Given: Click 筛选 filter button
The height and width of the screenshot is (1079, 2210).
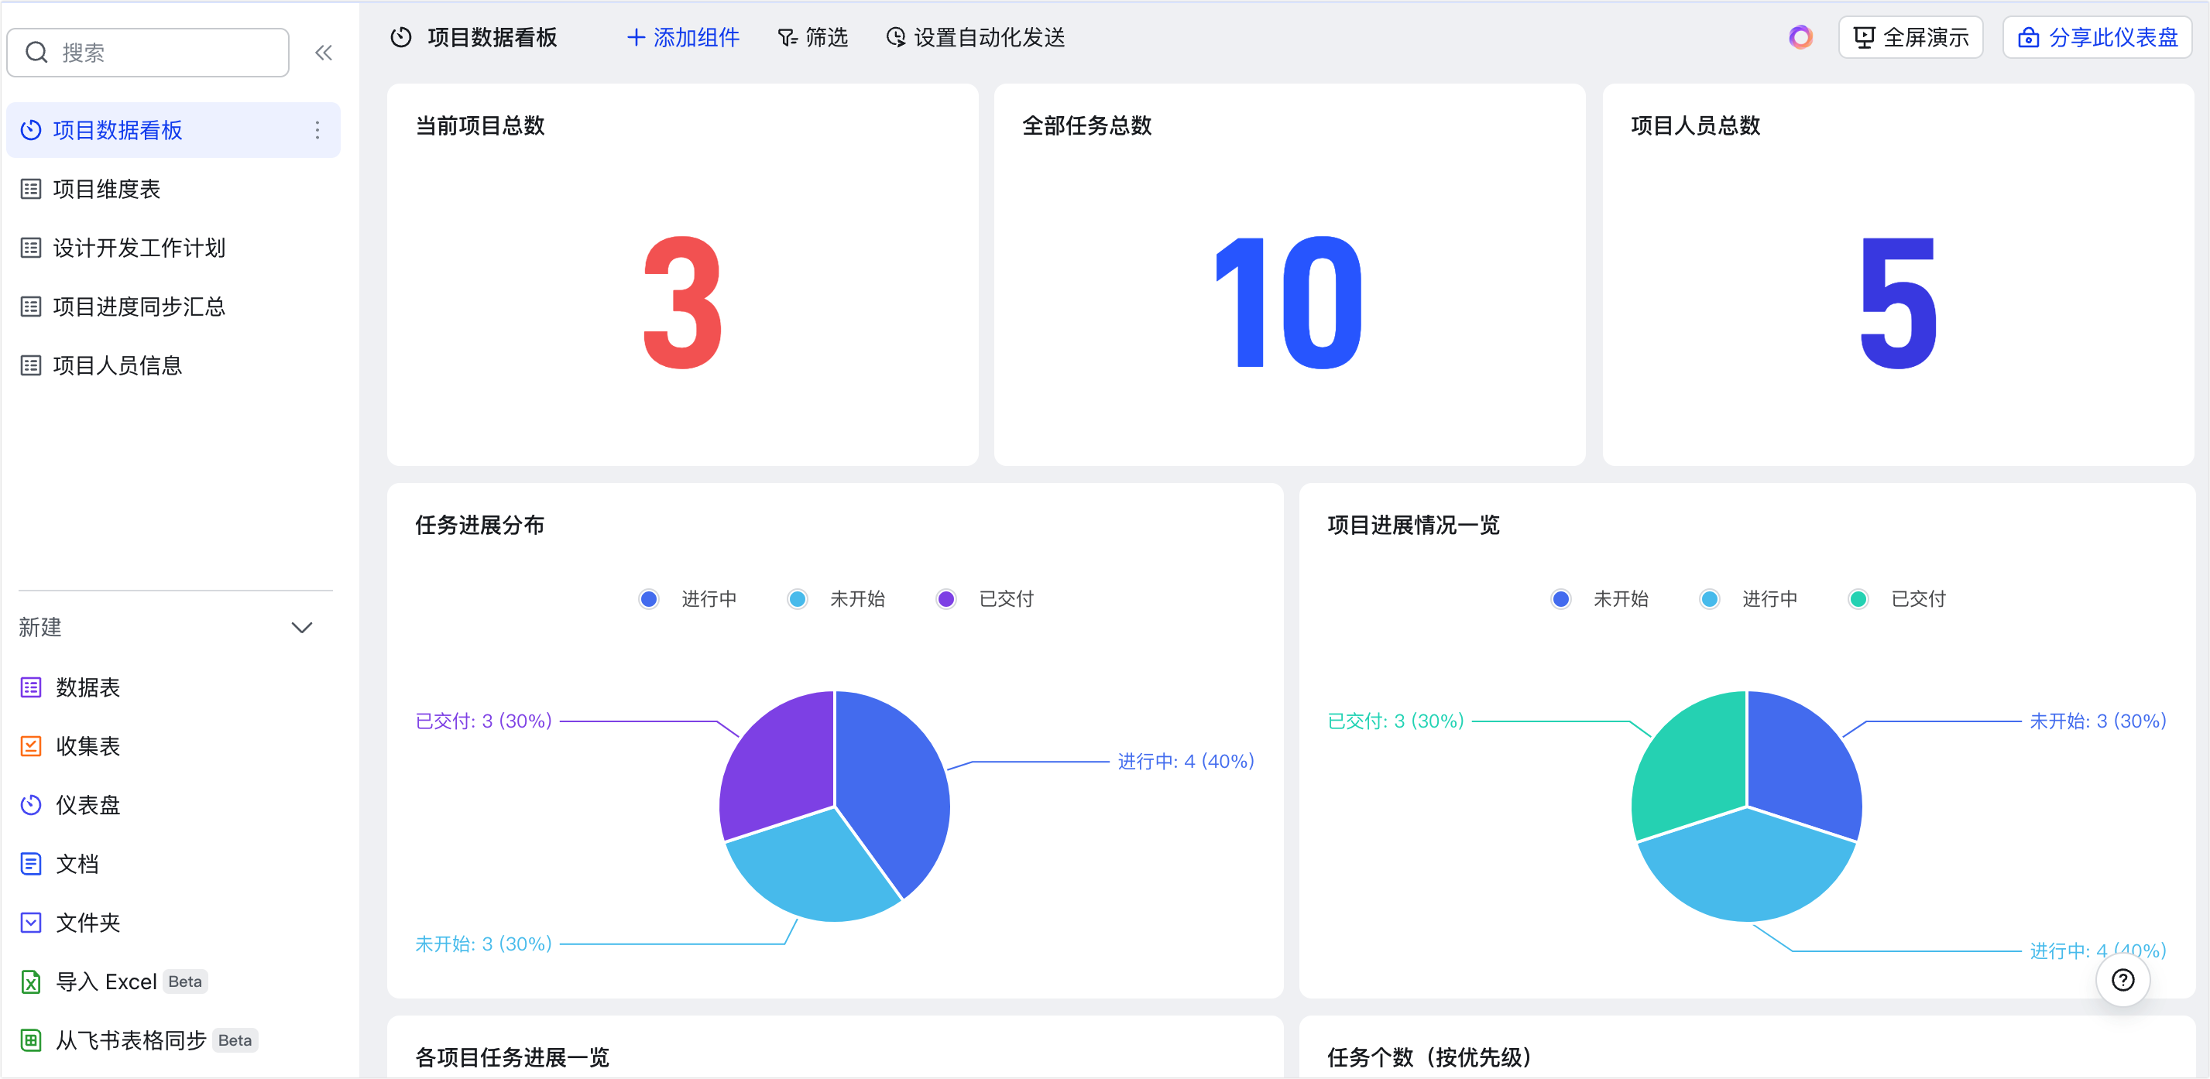Looking at the screenshot, I should 813,37.
